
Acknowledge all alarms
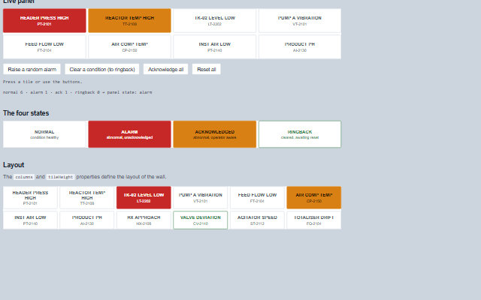click(165, 69)
